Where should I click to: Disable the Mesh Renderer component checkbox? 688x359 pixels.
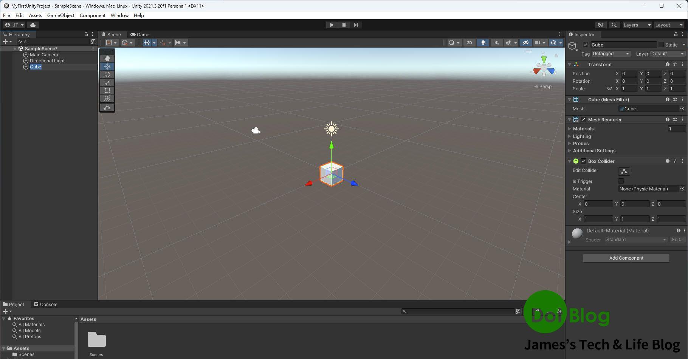pos(583,119)
